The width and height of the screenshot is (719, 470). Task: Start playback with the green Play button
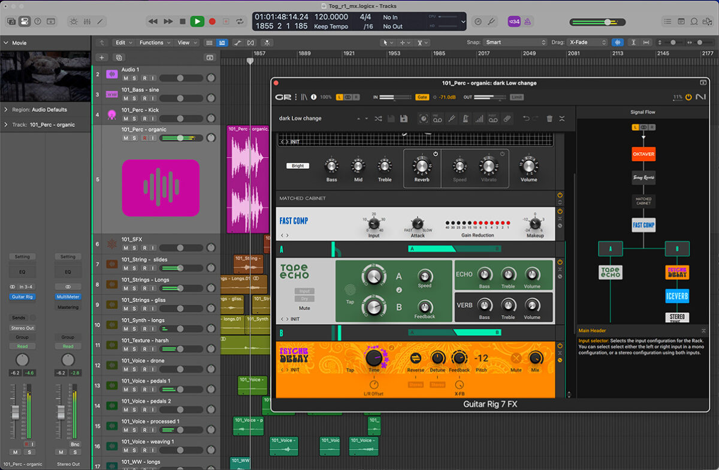point(197,21)
